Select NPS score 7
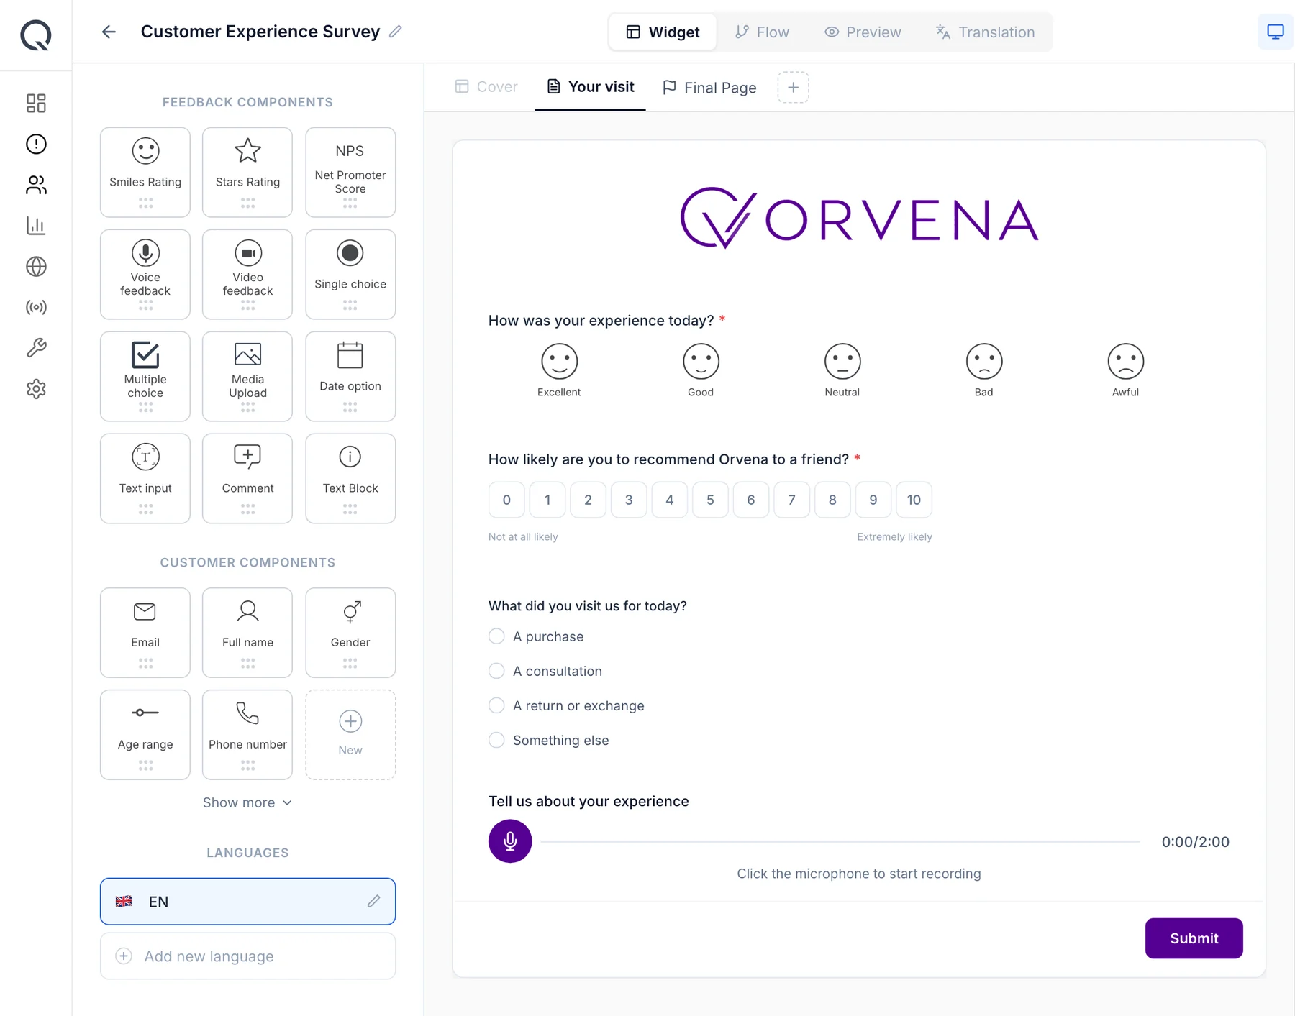Viewport: 1295px width, 1016px height. click(791, 500)
